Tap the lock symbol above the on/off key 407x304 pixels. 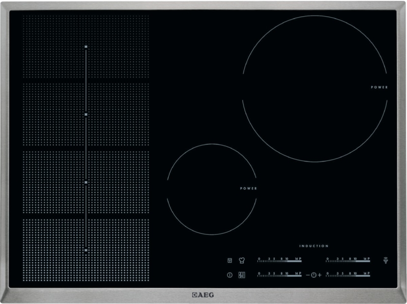[x=230, y=260]
